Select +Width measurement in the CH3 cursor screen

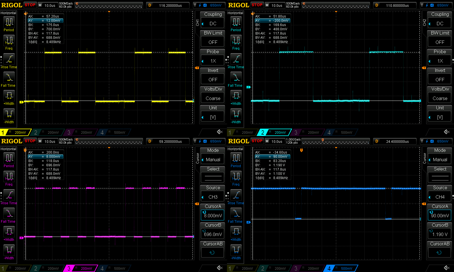point(9,234)
